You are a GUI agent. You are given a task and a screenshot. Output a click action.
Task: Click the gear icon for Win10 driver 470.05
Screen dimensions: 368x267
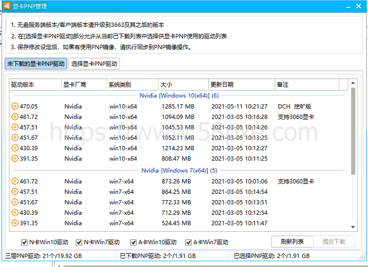[15, 106]
